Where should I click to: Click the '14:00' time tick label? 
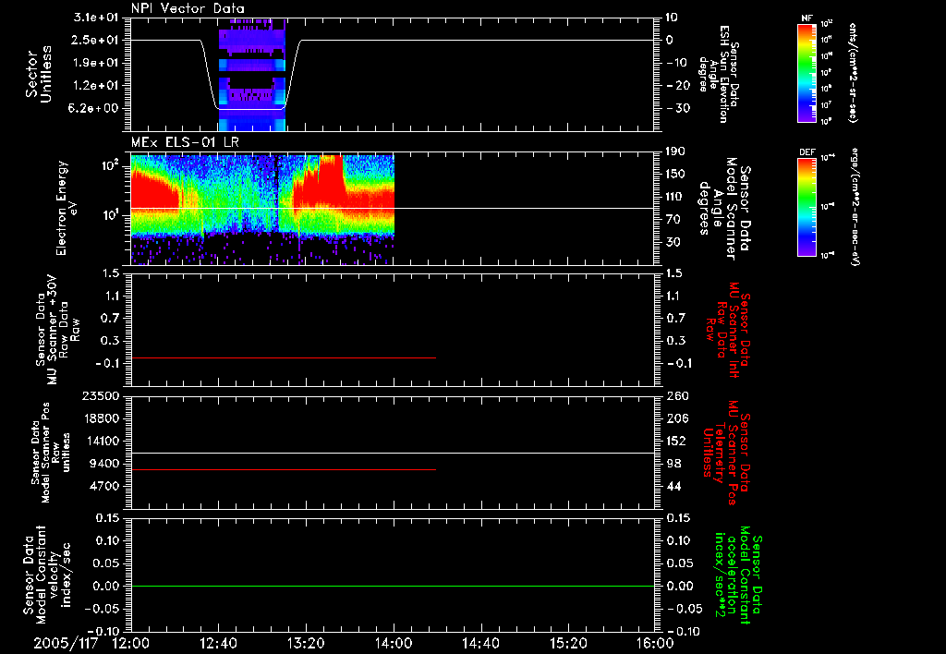click(394, 643)
